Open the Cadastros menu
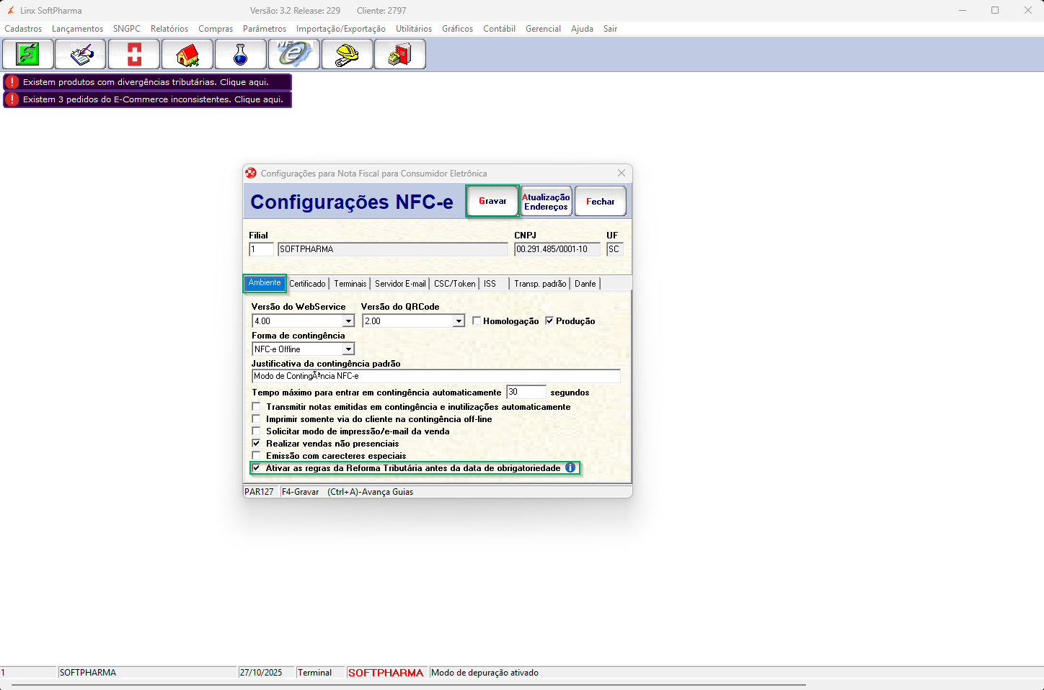Image resolution: width=1044 pixels, height=690 pixels. click(23, 29)
